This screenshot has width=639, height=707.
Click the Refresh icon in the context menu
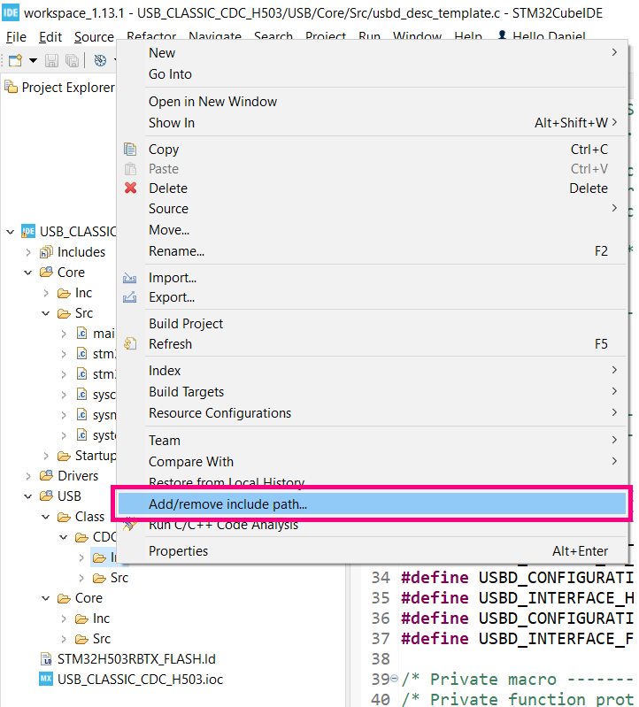click(x=131, y=344)
